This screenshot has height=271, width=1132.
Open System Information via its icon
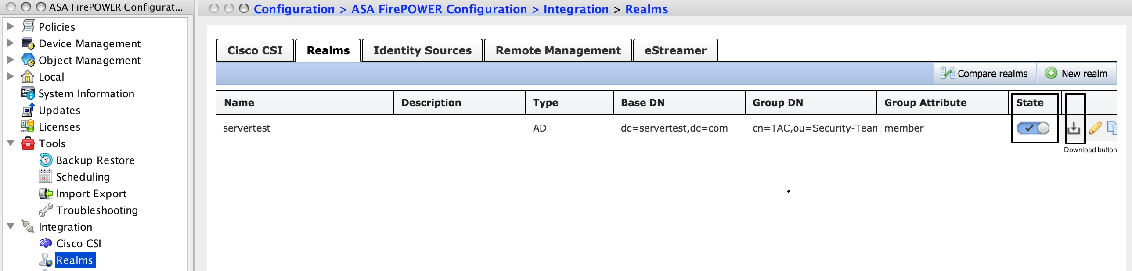(28, 93)
